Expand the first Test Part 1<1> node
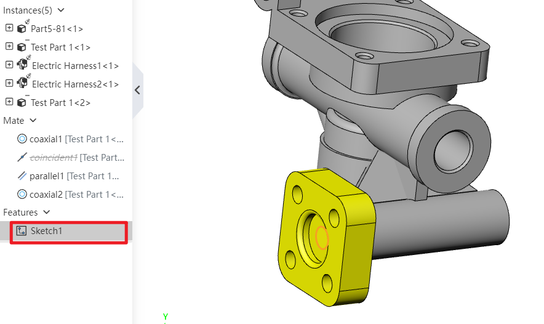 coord(9,46)
